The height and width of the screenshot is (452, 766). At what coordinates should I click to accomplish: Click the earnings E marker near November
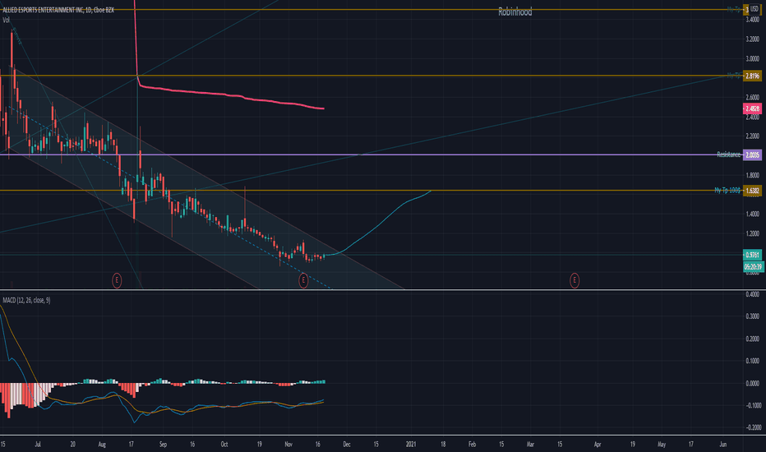tap(303, 280)
